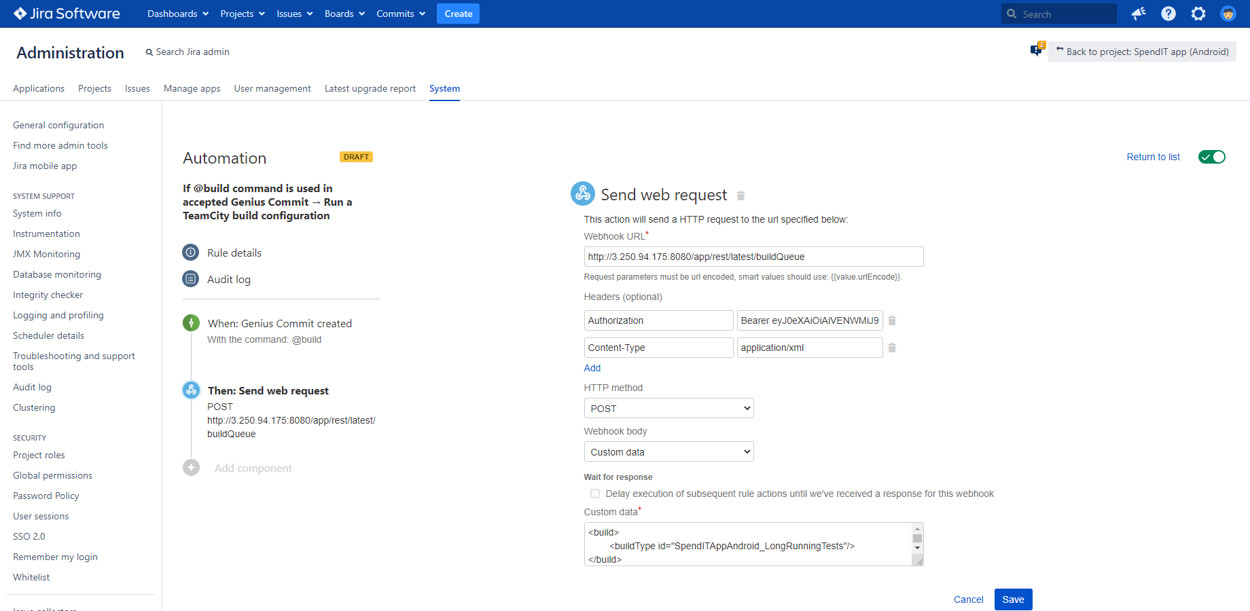Edit the Content-Type header name field
Image resolution: width=1250 pixels, height=611 pixels.
(x=658, y=348)
